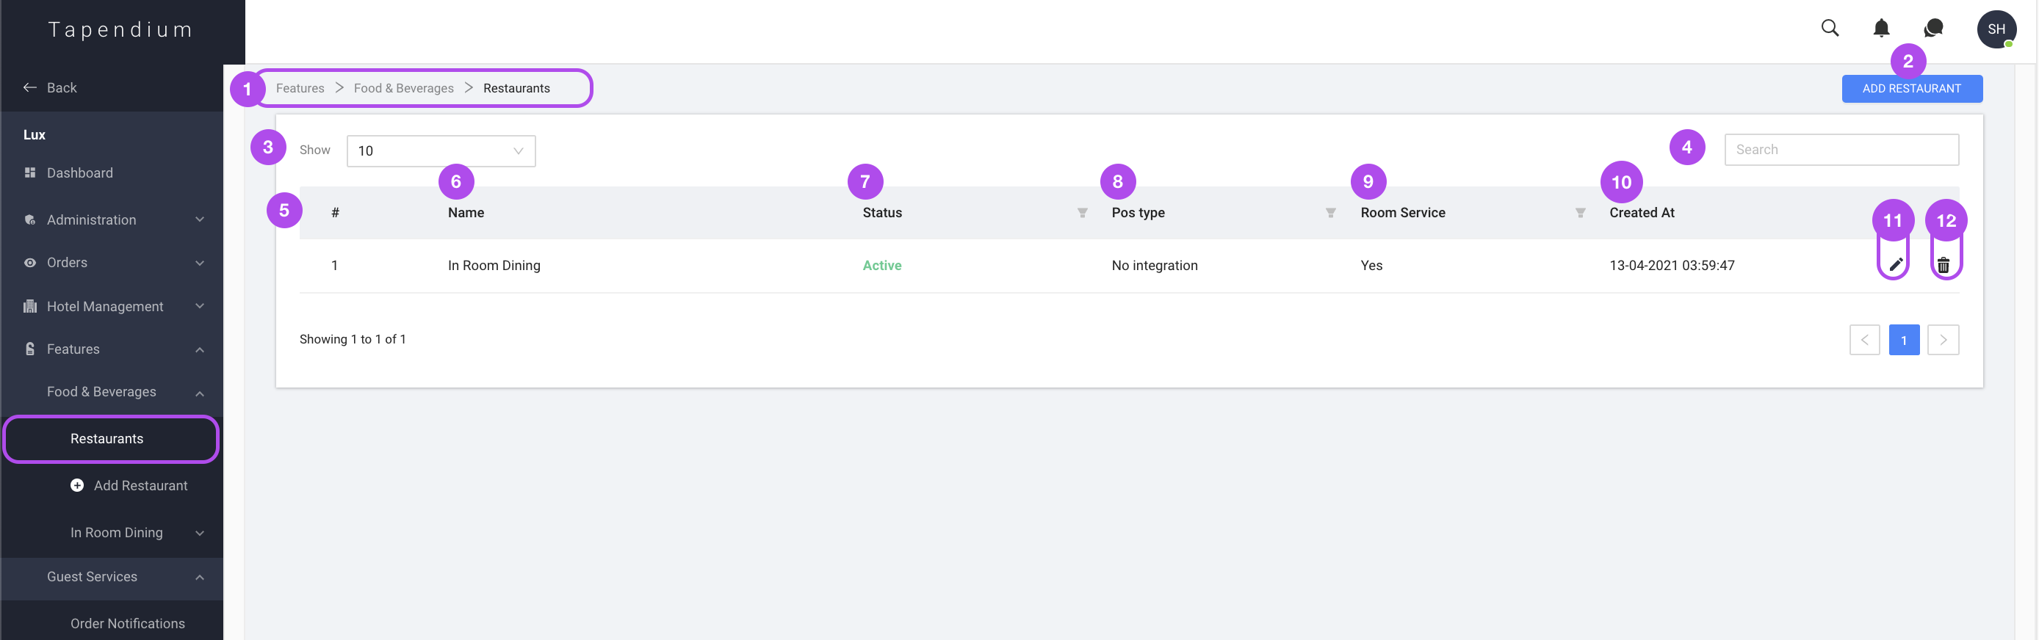Go to next page in pagination

[x=1943, y=340]
